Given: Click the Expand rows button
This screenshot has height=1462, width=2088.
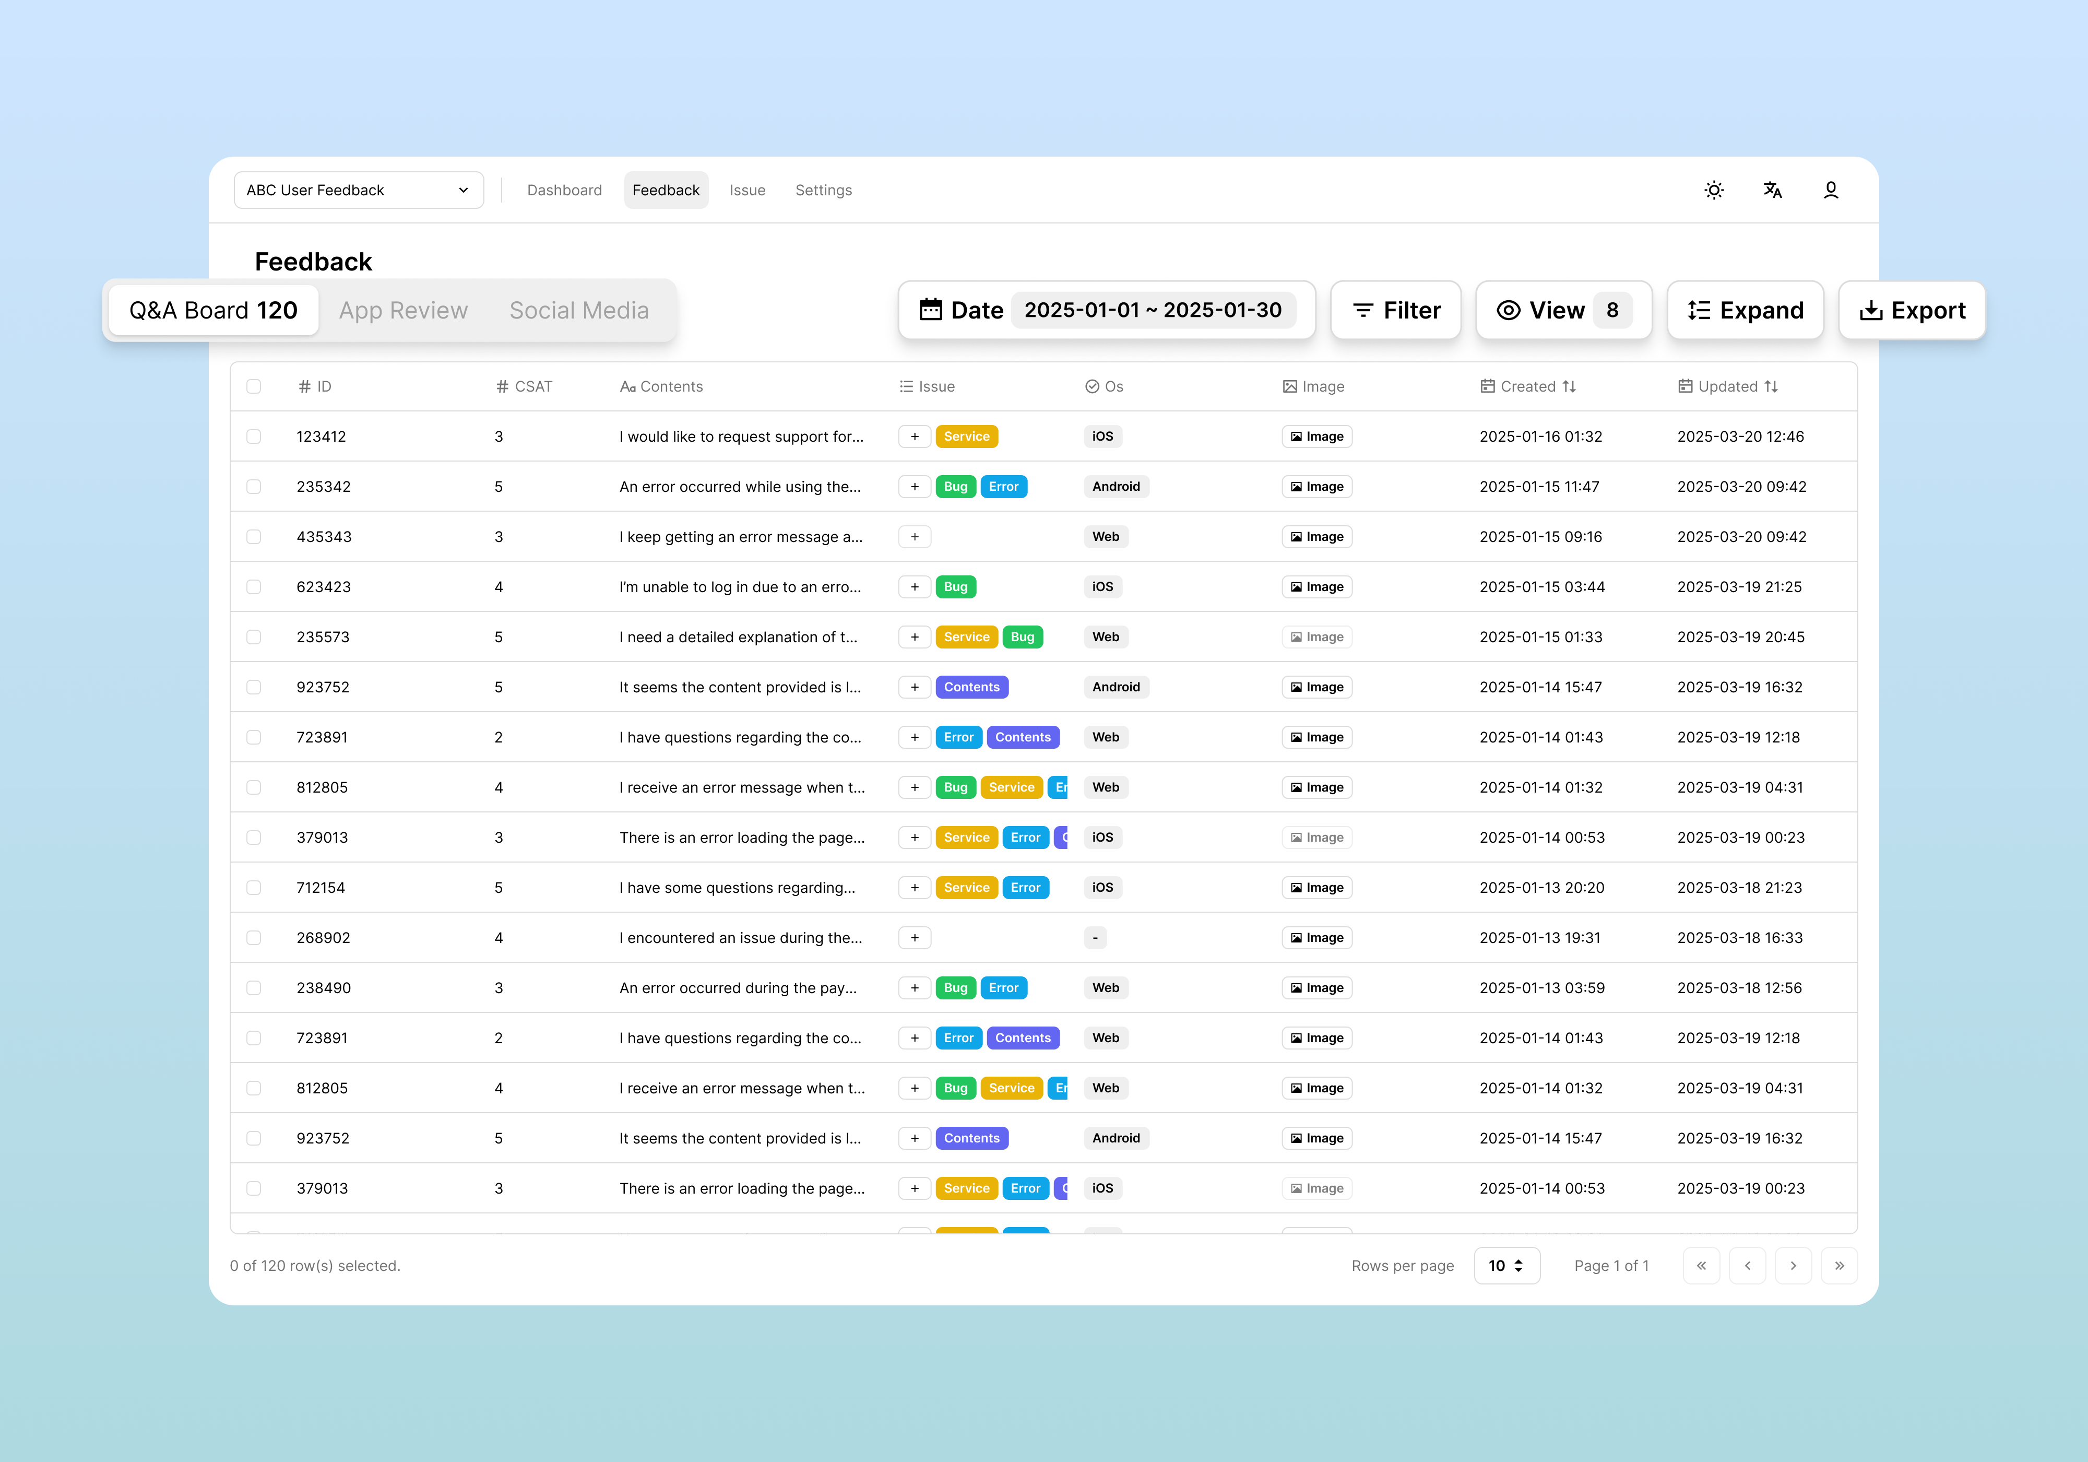Looking at the screenshot, I should pyautogui.click(x=1744, y=310).
